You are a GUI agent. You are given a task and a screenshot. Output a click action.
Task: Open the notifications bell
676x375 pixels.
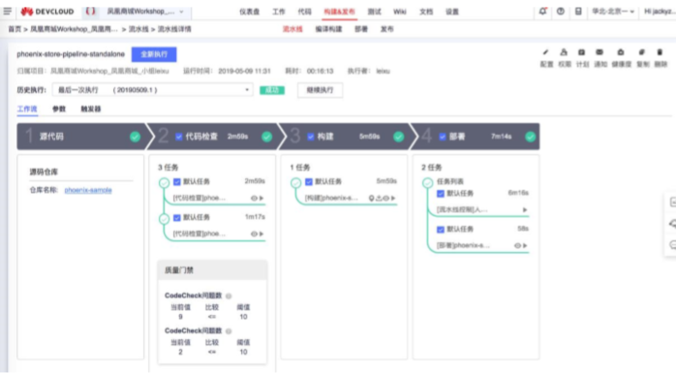[542, 12]
